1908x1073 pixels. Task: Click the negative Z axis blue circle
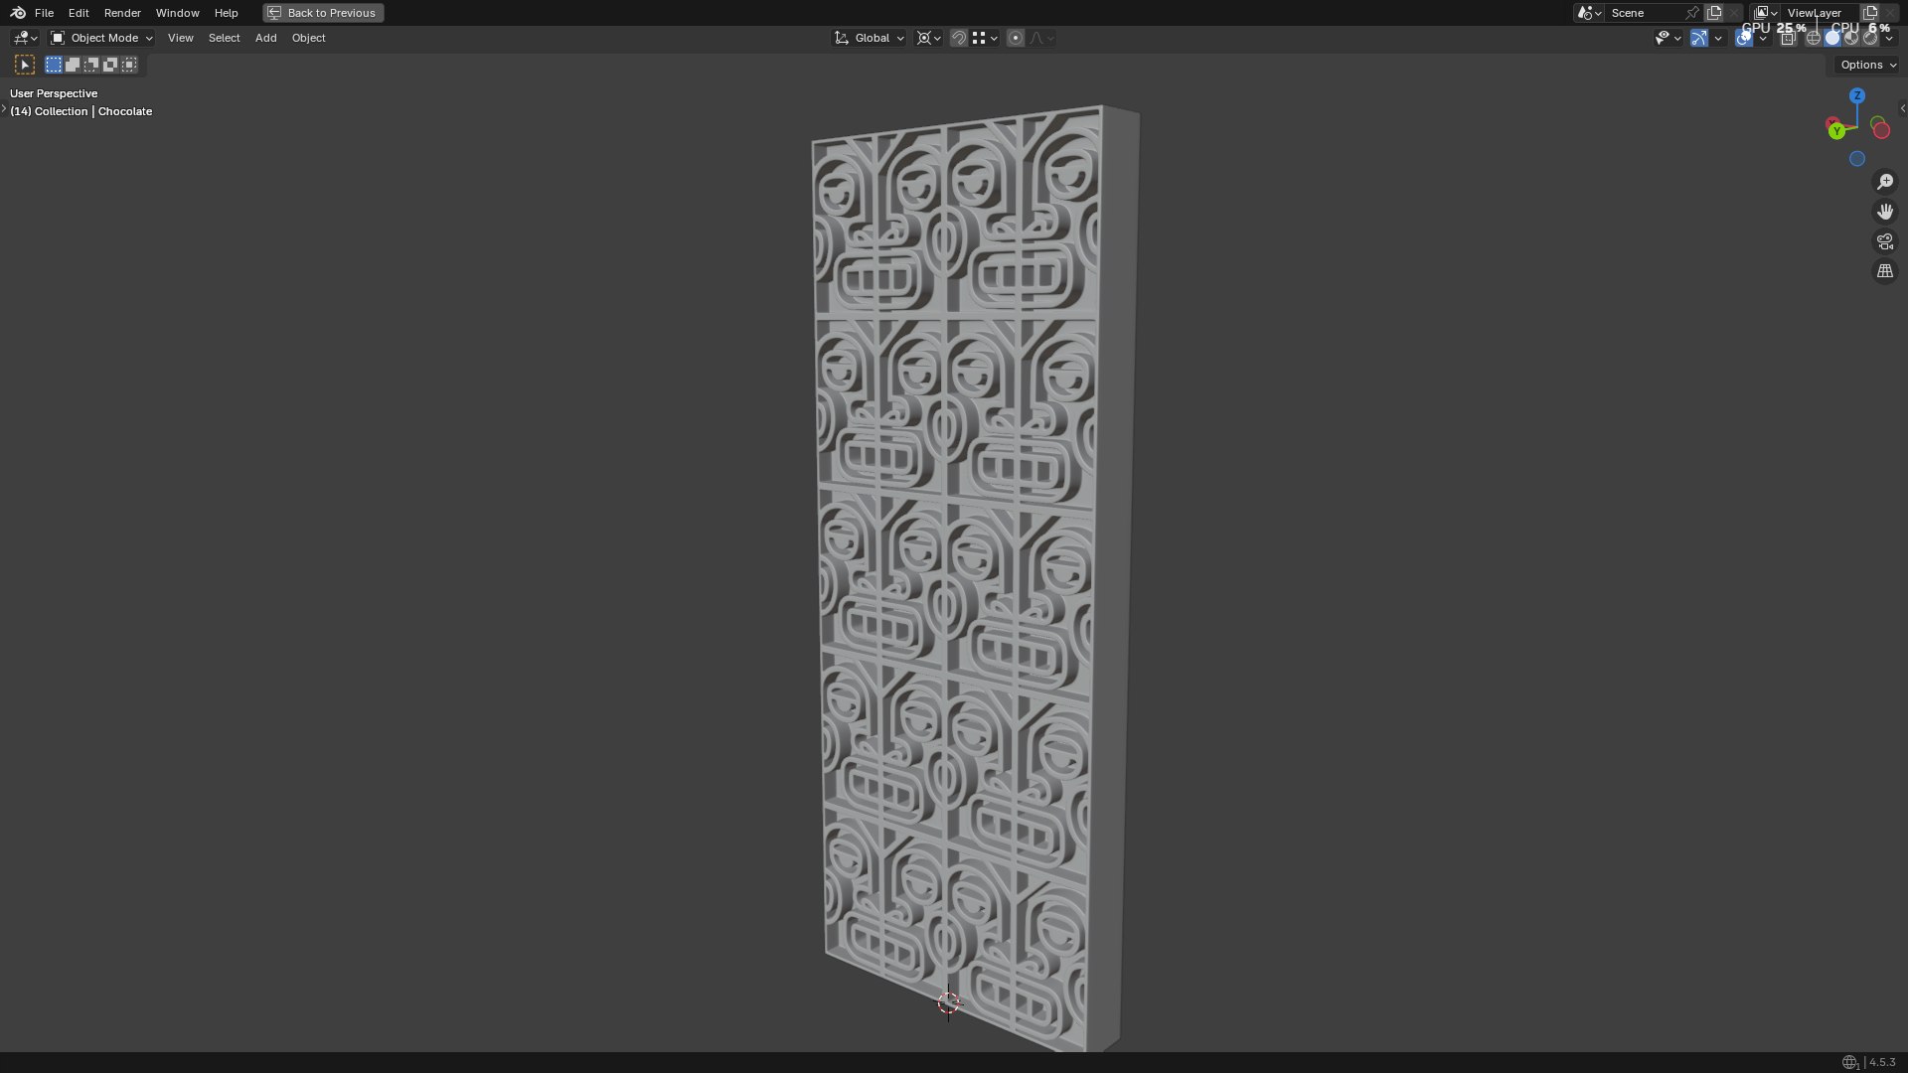1856,158
